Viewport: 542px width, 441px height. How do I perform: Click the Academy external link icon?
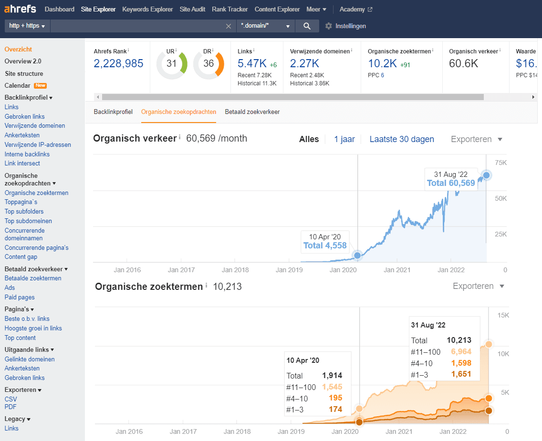tap(370, 10)
